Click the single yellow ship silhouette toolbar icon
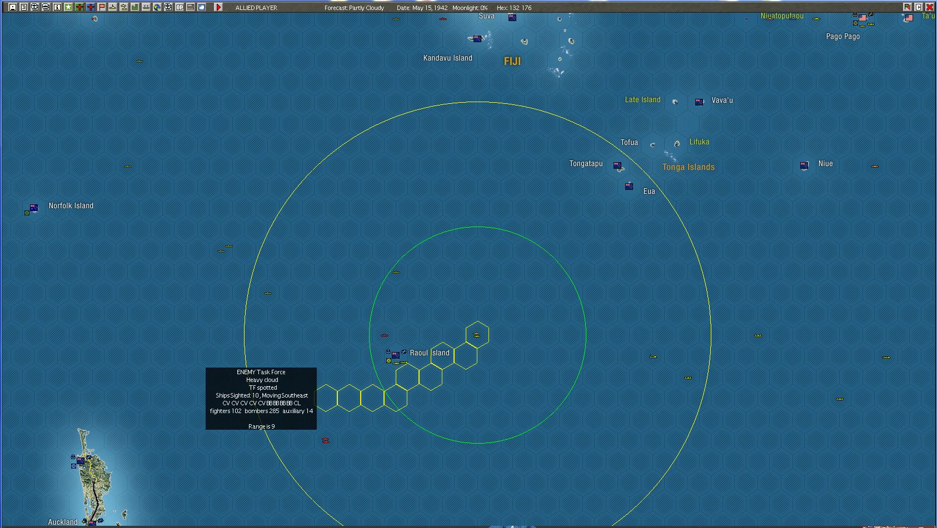937x528 pixels. 113,7
